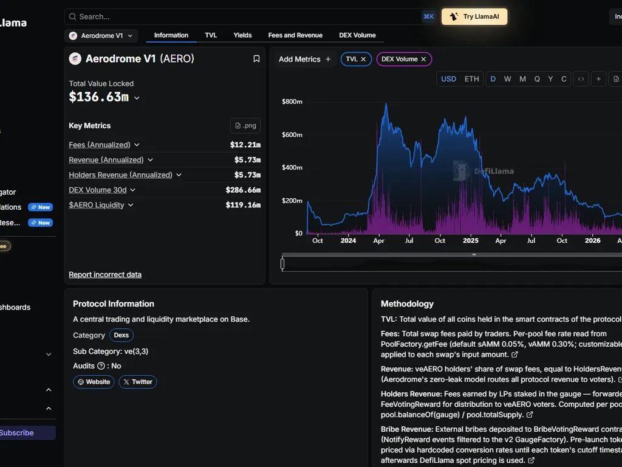
Task: Click the plus icon in chart toolbar
Action: (598, 79)
